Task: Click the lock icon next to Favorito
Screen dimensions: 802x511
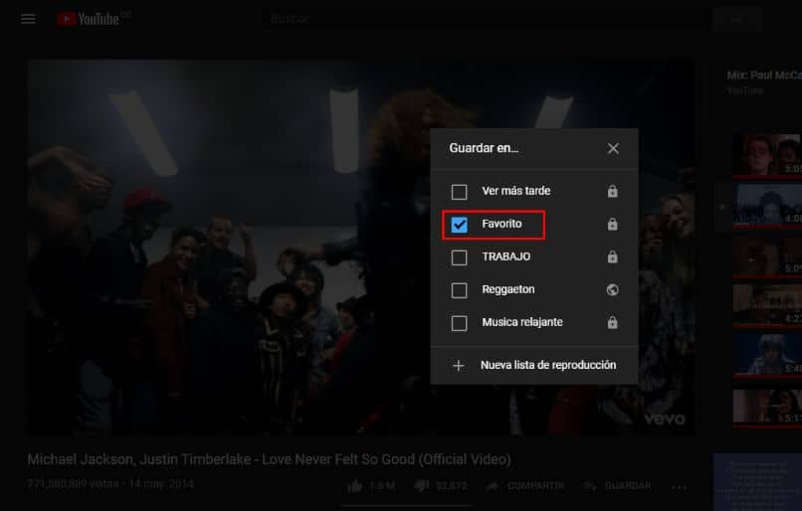Action: [x=612, y=224]
